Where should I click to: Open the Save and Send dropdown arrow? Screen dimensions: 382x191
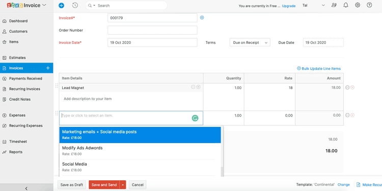(123, 185)
